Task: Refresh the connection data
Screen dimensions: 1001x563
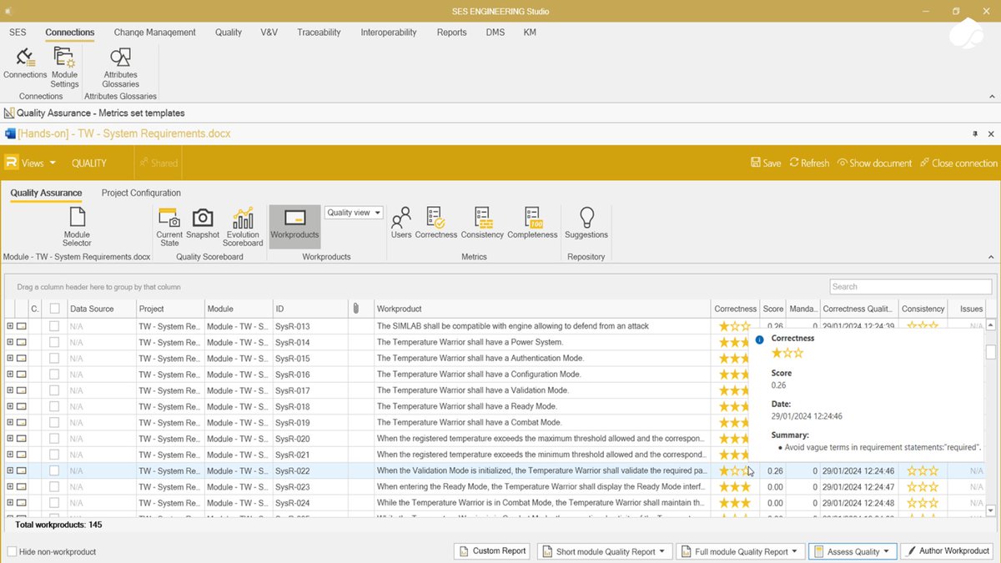Action: coord(809,163)
